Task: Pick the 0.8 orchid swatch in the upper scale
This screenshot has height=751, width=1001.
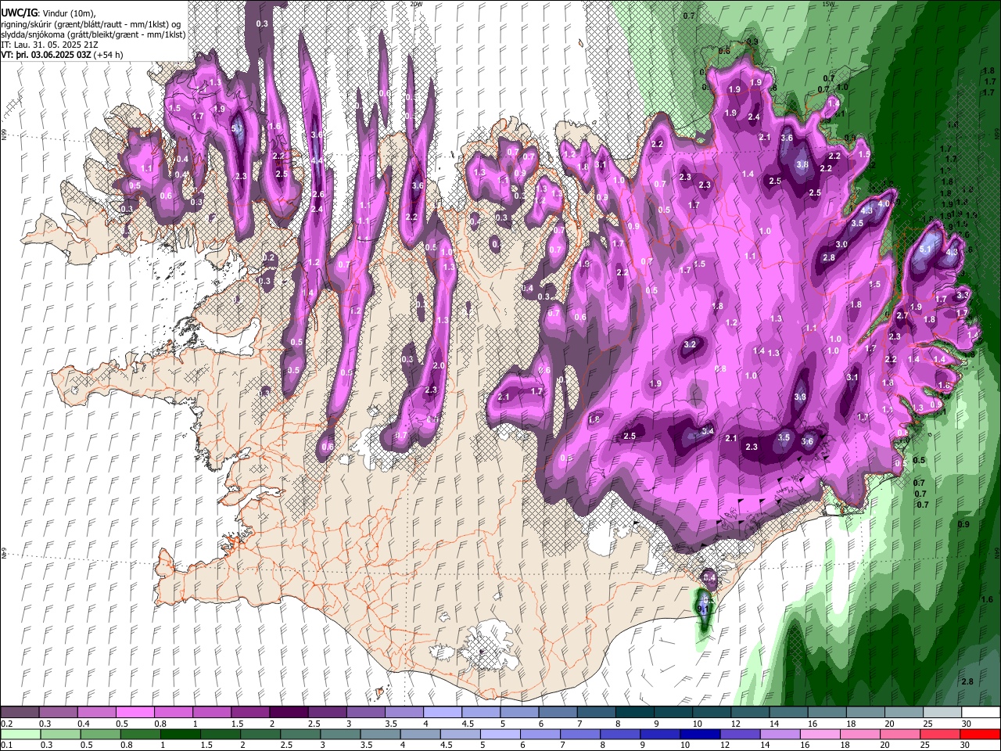Action: pos(173,713)
